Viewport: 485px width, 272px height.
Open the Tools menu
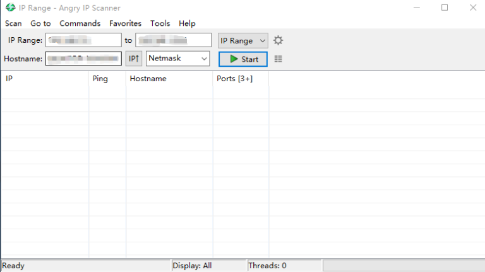click(x=160, y=23)
